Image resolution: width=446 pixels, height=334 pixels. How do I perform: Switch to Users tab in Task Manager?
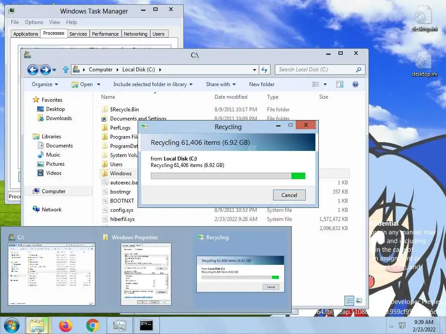click(x=159, y=34)
